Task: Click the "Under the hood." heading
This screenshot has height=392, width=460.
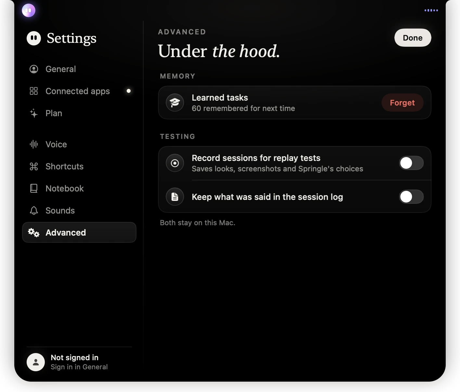Action: (x=219, y=51)
